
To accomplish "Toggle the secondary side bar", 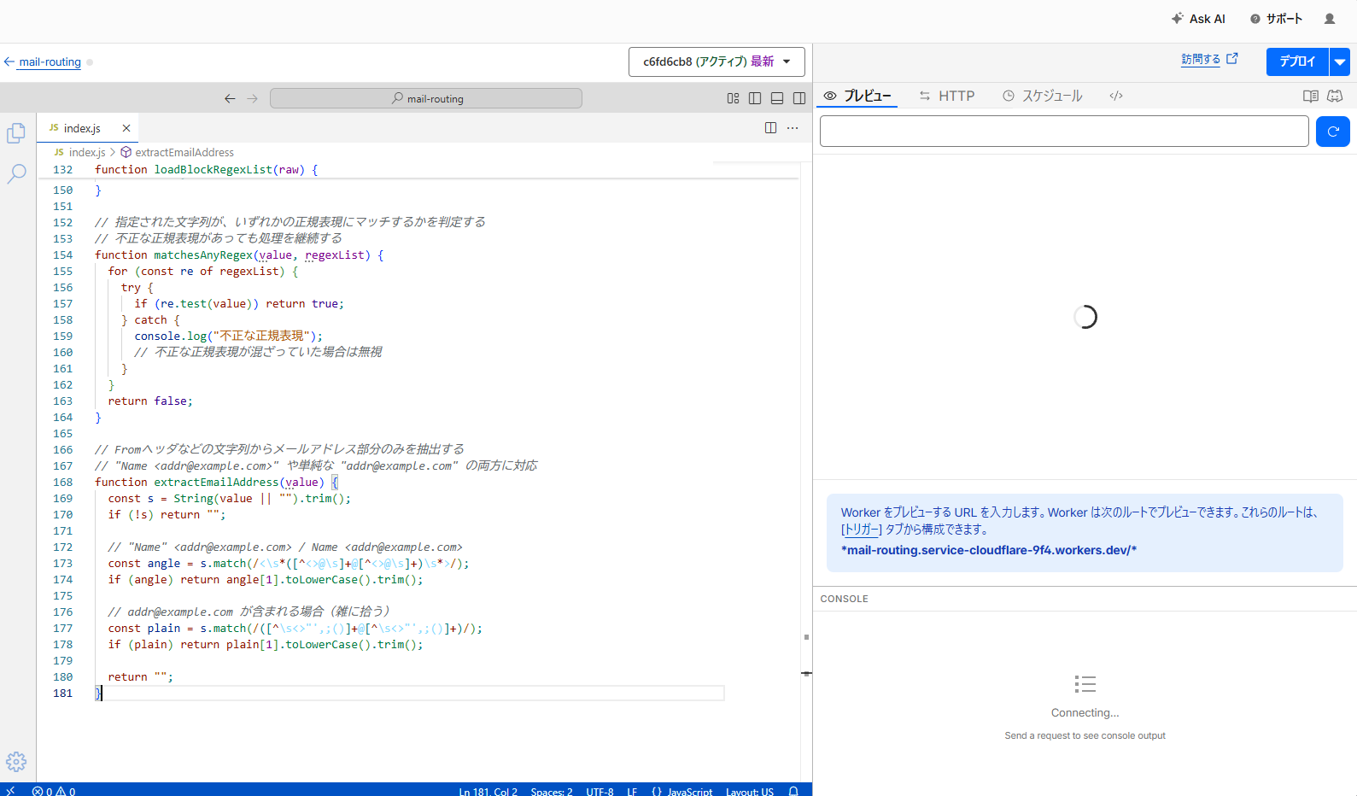I will 799,98.
